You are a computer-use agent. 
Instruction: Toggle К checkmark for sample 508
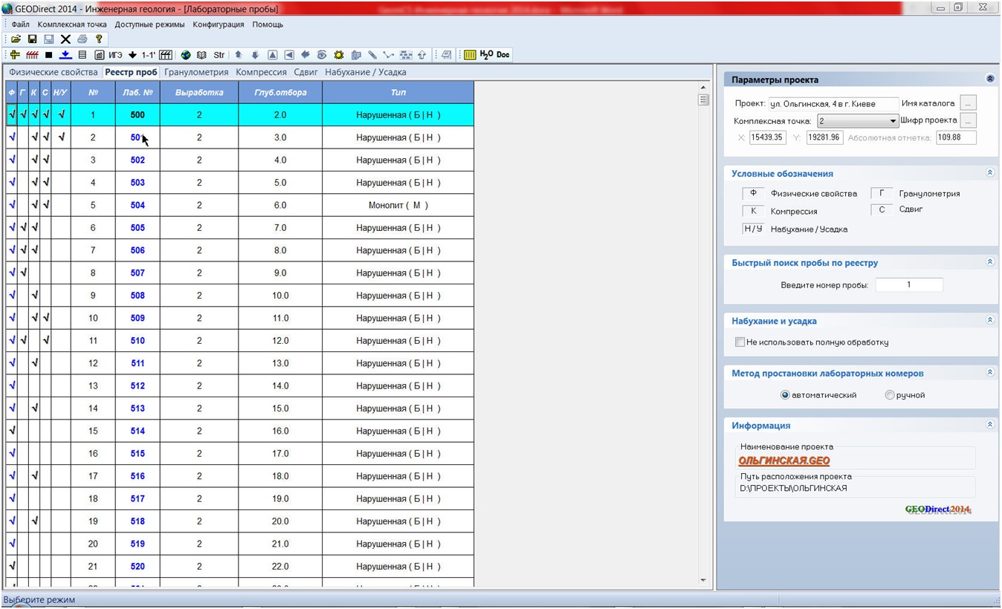35,295
